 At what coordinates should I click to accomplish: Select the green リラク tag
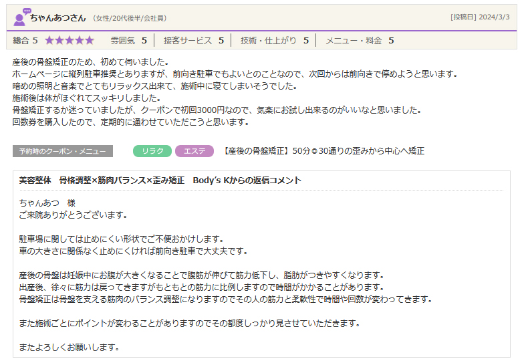(152, 151)
